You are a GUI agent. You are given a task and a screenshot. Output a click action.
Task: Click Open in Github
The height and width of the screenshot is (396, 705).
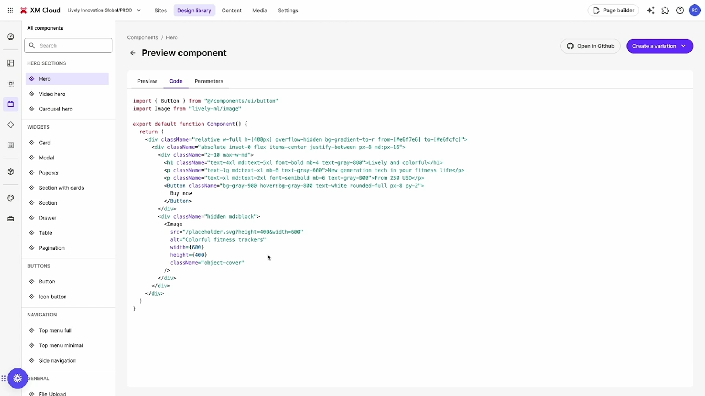point(590,46)
